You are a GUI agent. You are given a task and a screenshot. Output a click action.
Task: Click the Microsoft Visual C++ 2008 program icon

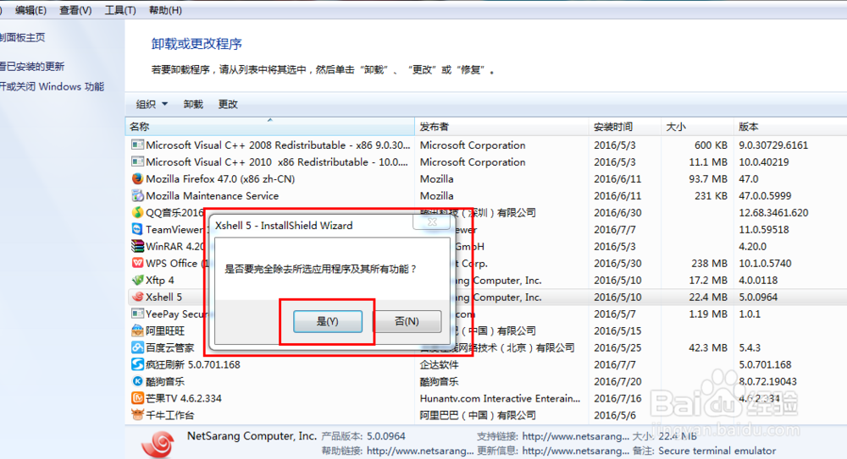(x=137, y=145)
